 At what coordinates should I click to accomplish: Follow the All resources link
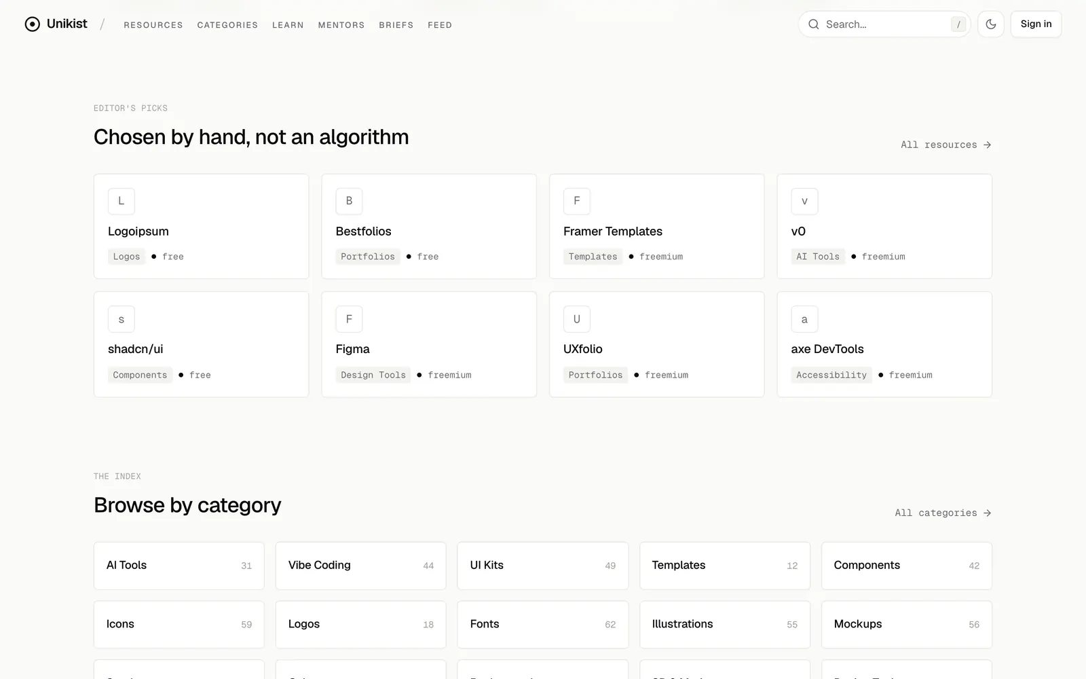tap(946, 145)
